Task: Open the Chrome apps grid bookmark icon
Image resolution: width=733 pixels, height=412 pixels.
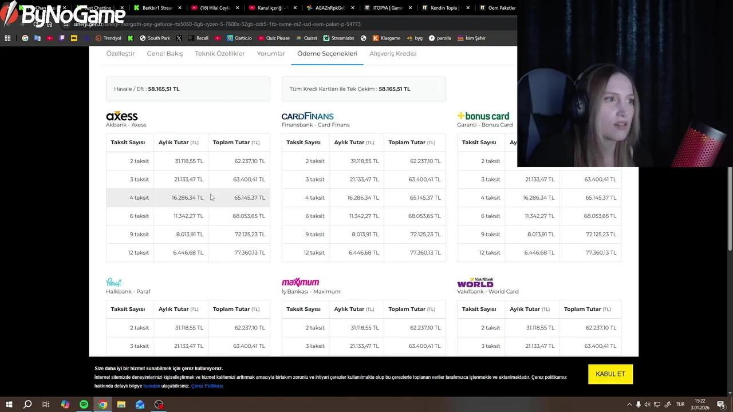Action: coord(7,38)
